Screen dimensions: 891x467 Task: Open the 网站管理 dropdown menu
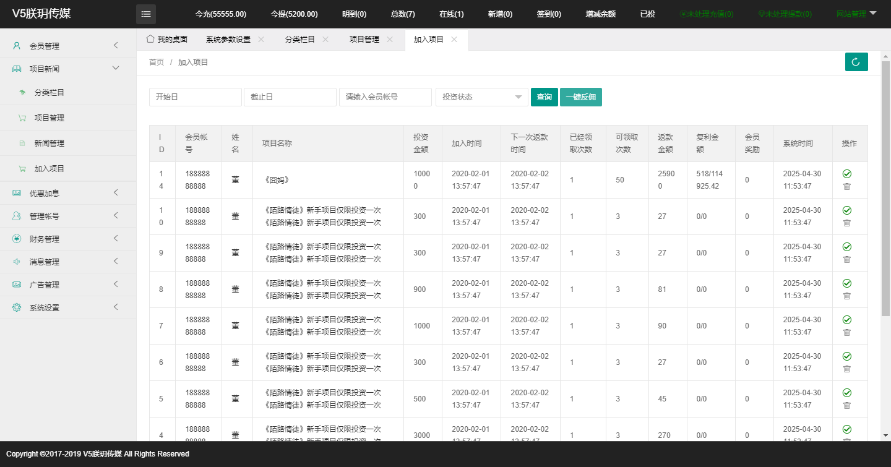(x=856, y=14)
